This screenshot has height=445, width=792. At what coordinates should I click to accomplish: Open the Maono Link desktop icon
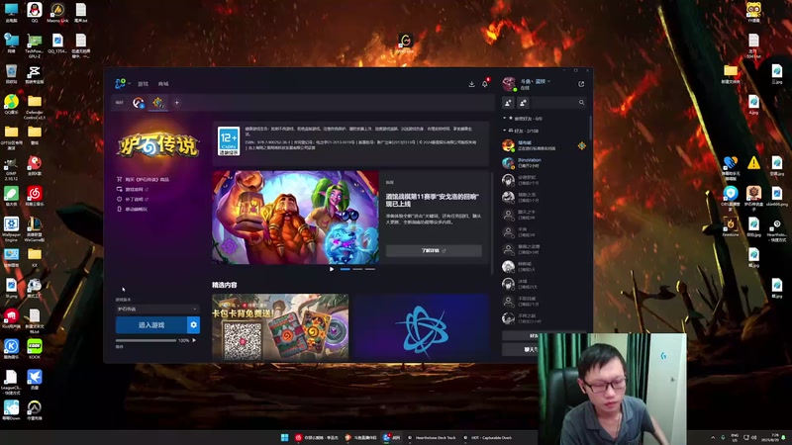[57, 12]
